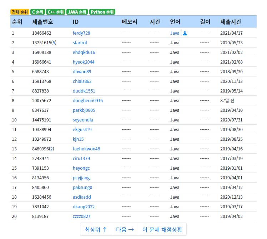Open user profile ehdqkd616
Screen dimensions: 267x239
[x=84, y=52]
